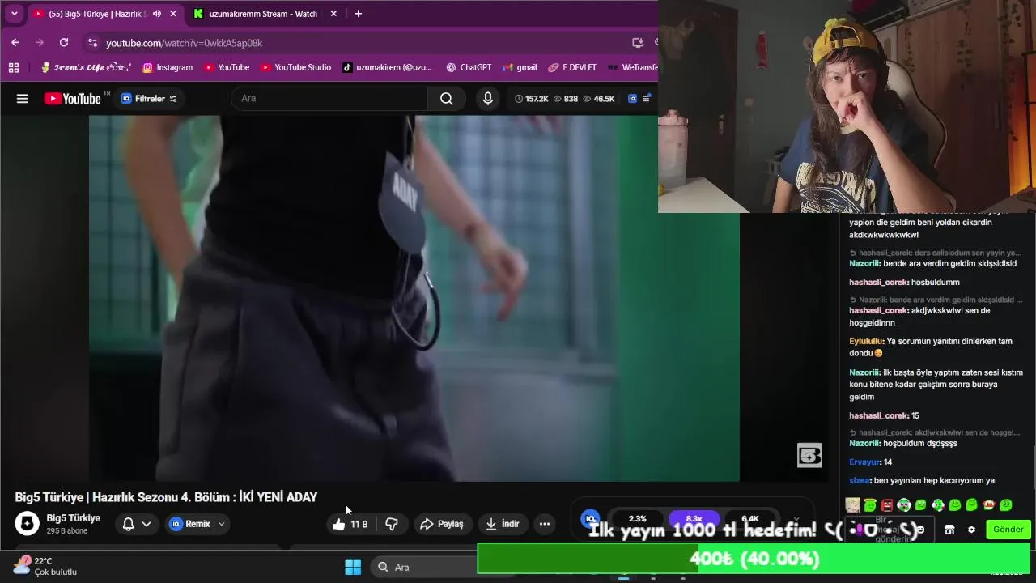Expand the Remix dropdown arrow
The image size is (1036, 583).
221,524
